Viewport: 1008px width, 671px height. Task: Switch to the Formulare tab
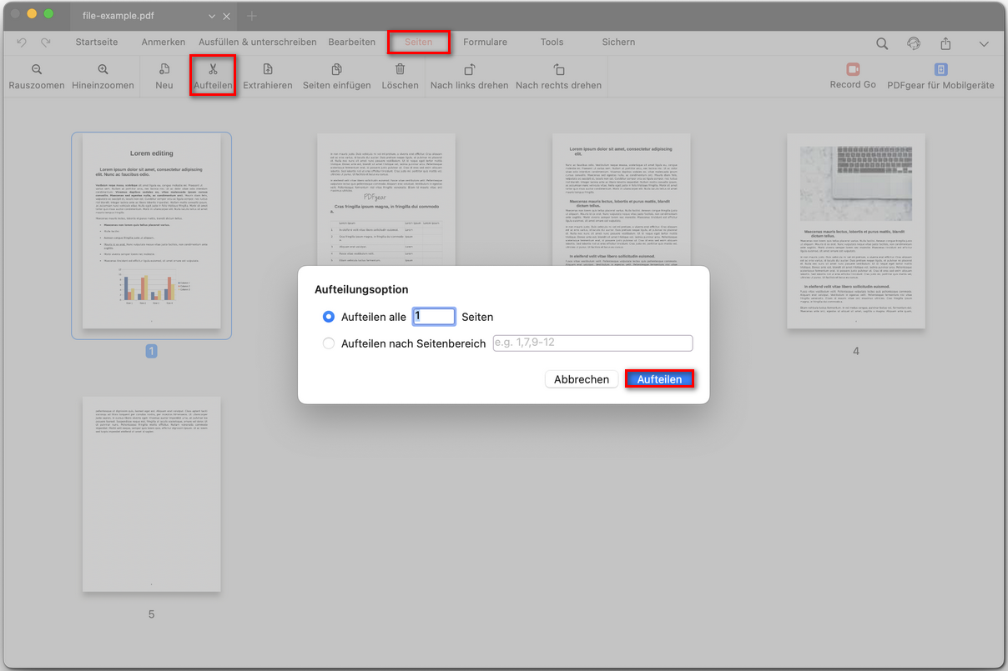(x=485, y=42)
